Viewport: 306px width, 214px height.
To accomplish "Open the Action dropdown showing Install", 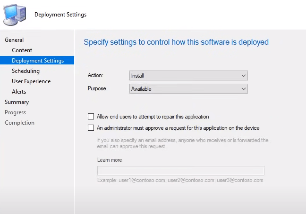I will 188,76.
